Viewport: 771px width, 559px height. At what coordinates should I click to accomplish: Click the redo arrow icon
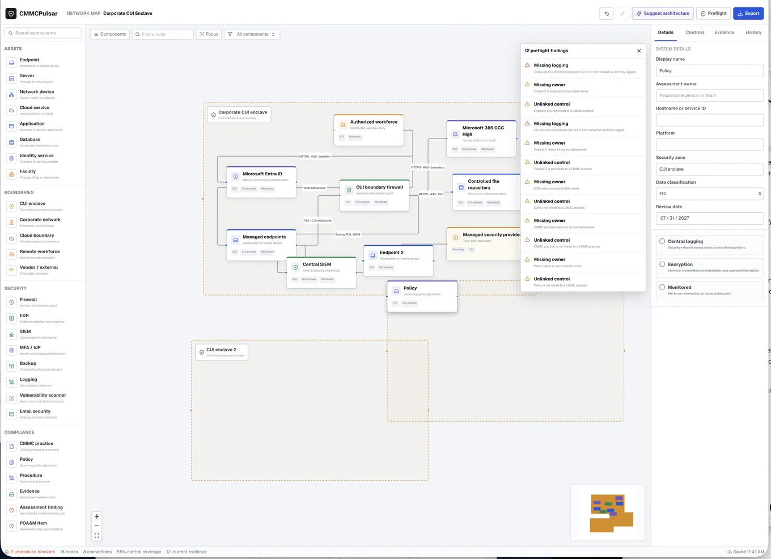click(622, 14)
